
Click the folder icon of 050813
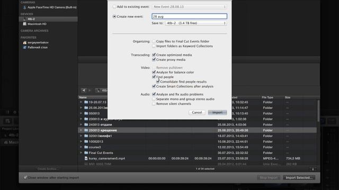pyautogui.click(x=86, y=113)
